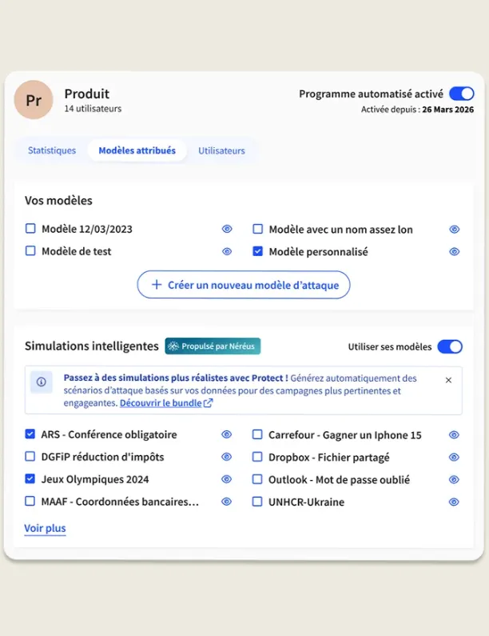489x636 pixels.
Task: Preview the Modèle 12/03/2023 eye icon
Action: 227,229
